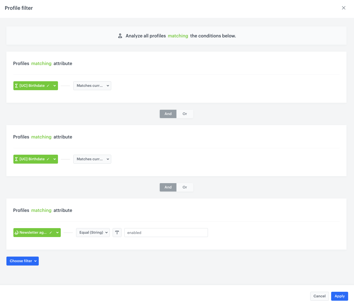Click the T value-type icon beside Equal dropdown
Viewport: 354px width, 306px height.
(x=117, y=233)
